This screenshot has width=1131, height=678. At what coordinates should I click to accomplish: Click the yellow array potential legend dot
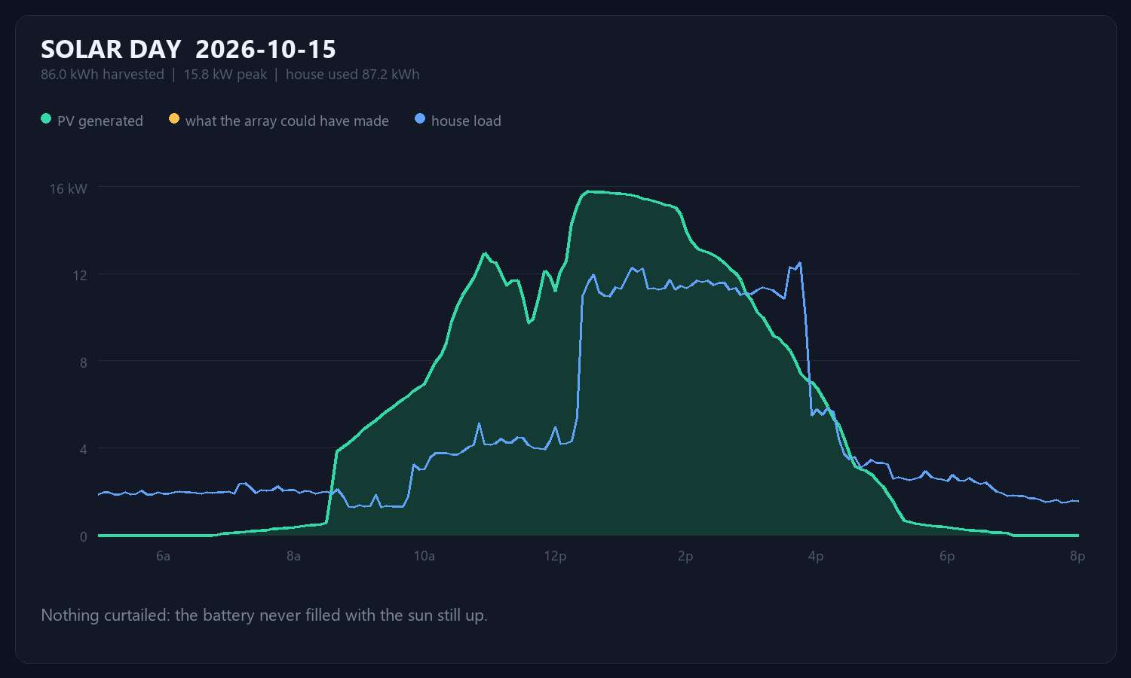click(x=174, y=119)
